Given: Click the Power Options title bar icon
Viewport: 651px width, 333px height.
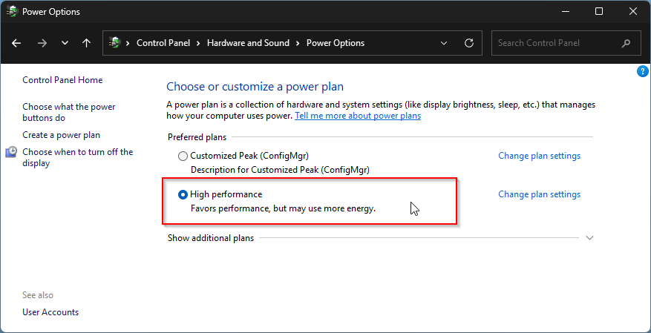Looking at the screenshot, I should pos(12,12).
